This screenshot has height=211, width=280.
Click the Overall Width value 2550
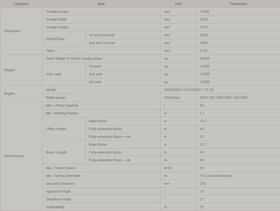[204, 19]
